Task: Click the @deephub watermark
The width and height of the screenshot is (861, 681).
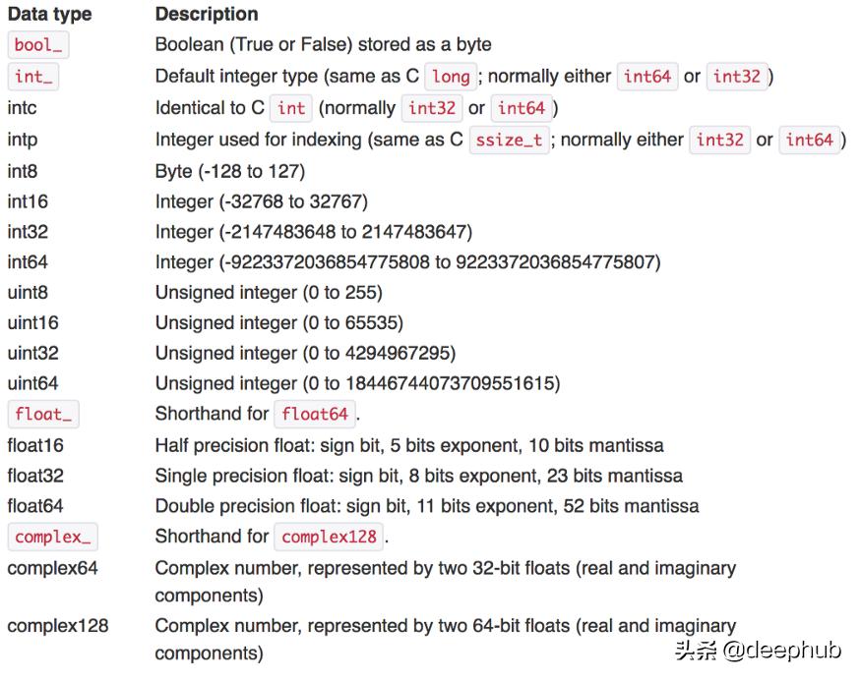Action: [x=759, y=651]
